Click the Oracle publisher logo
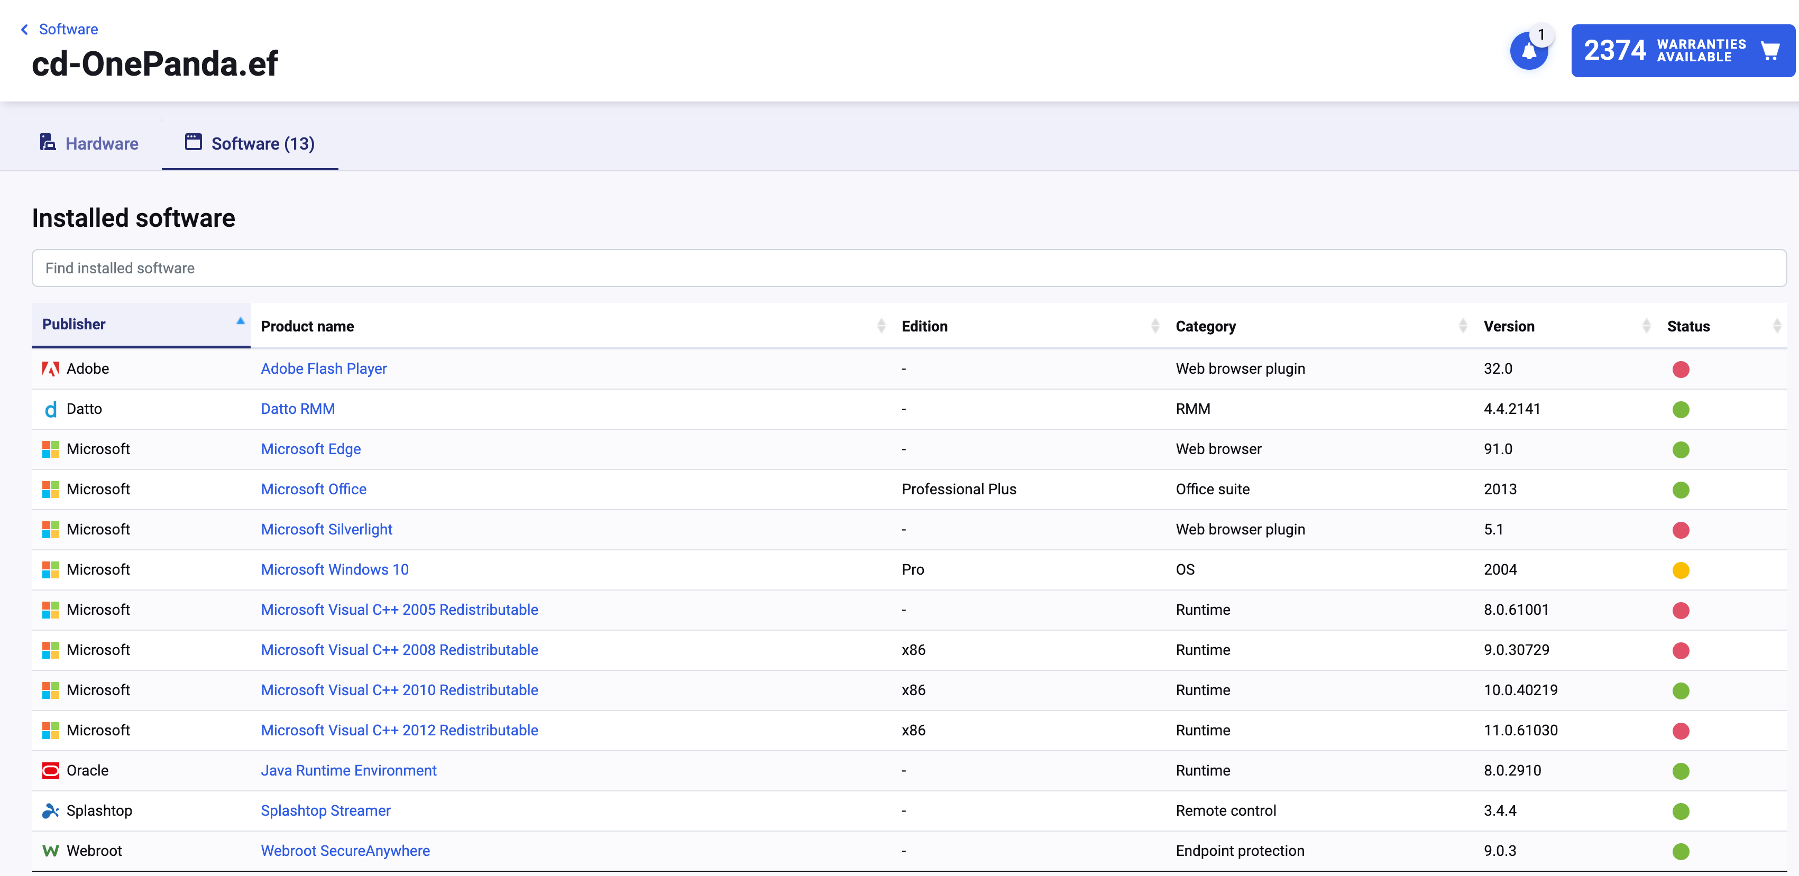1799x876 pixels. click(x=50, y=771)
